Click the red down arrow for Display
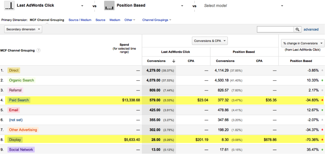The image size is (325, 154). [322, 140]
